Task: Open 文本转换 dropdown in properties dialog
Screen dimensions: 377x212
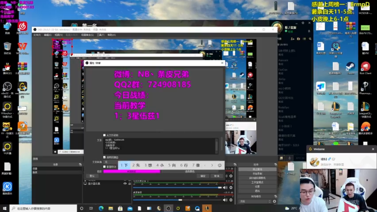Action: pyautogui.click(x=111, y=162)
